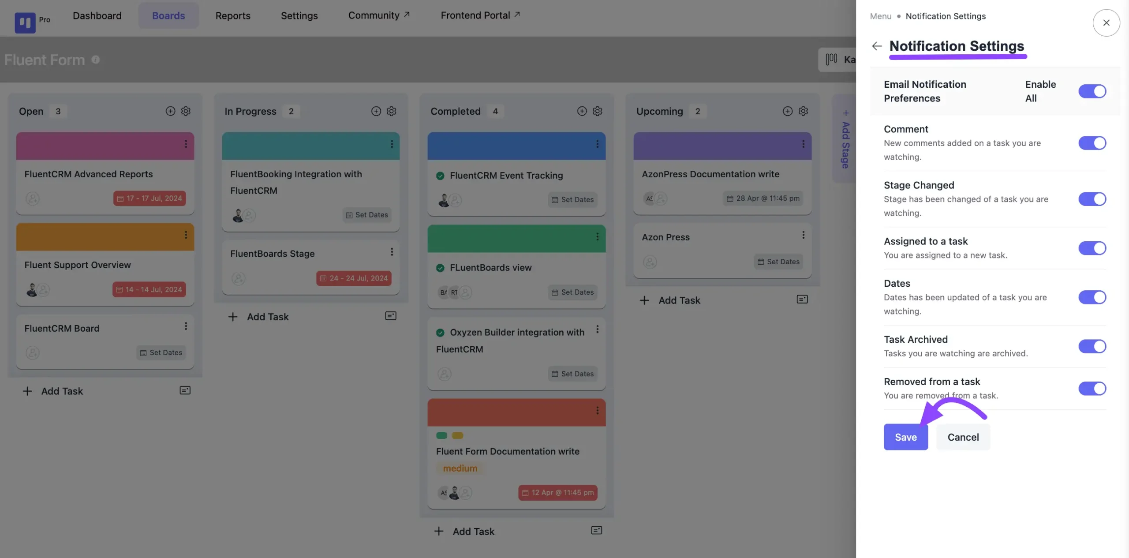This screenshot has height=558, width=1129.
Task: Toggle the Enable All notifications switch
Action: coord(1092,91)
